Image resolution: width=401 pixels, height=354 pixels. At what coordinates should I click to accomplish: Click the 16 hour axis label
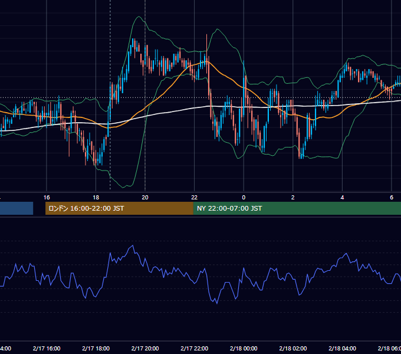tap(47, 198)
